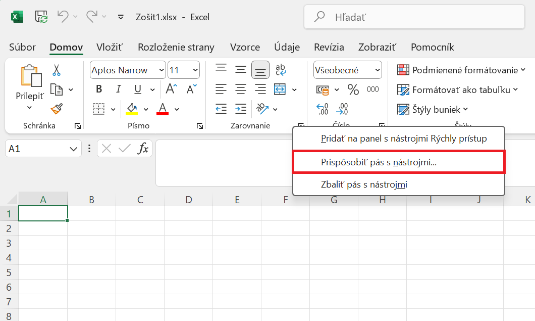The image size is (535, 321).
Task: Align text right
Action: 260,89
